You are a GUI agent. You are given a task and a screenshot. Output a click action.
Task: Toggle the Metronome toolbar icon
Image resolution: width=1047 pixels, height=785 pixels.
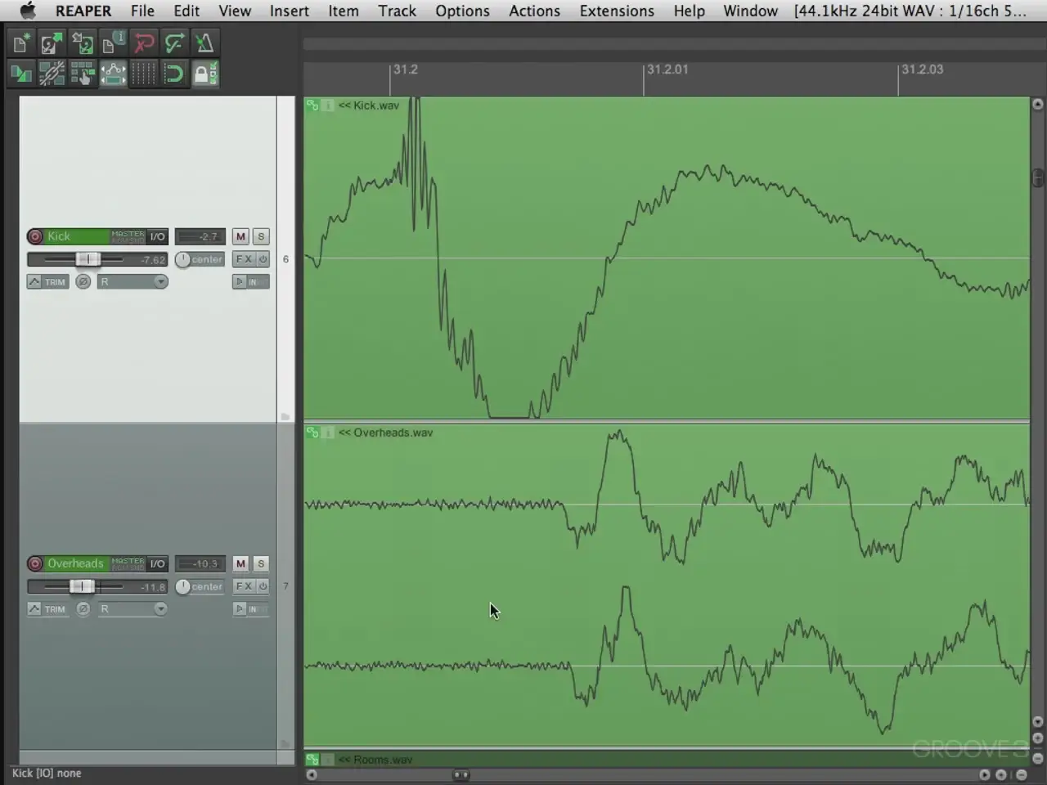pyautogui.click(x=204, y=43)
